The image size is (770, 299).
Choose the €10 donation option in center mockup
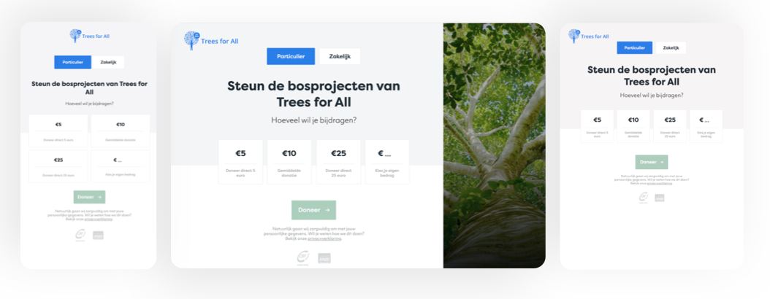tap(289, 162)
